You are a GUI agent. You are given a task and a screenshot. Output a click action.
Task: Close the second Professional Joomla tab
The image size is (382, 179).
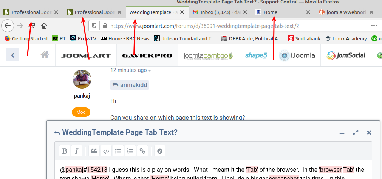click(119, 12)
